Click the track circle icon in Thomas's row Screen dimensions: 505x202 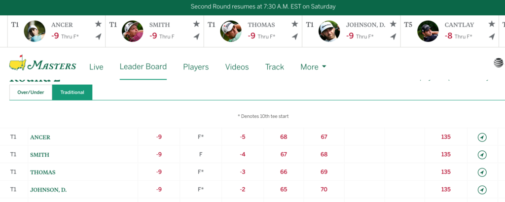482,172
